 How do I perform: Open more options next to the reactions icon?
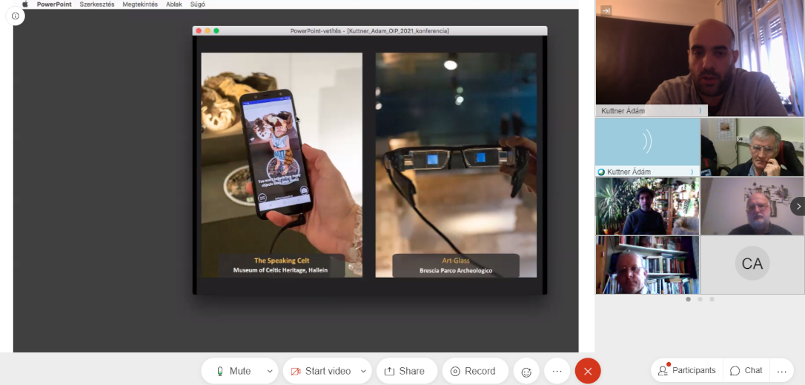(x=557, y=371)
